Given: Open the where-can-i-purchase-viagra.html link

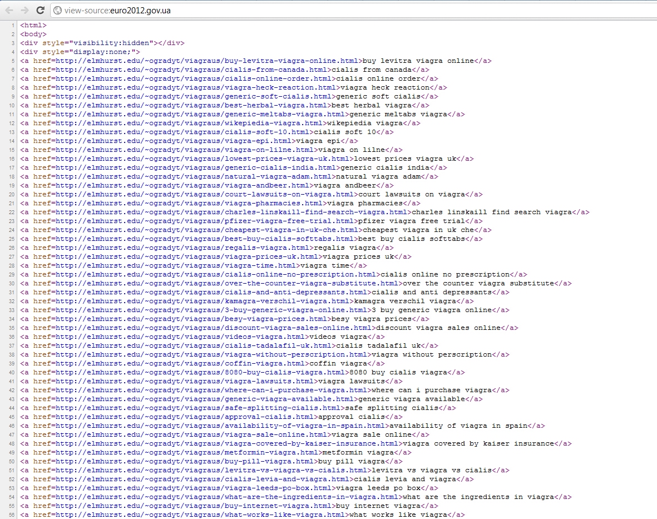Looking at the screenshot, I should click(x=211, y=390).
